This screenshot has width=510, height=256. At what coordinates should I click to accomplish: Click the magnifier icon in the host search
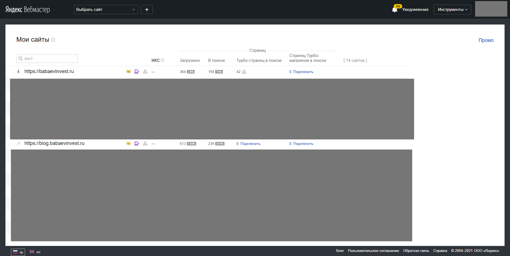point(20,59)
